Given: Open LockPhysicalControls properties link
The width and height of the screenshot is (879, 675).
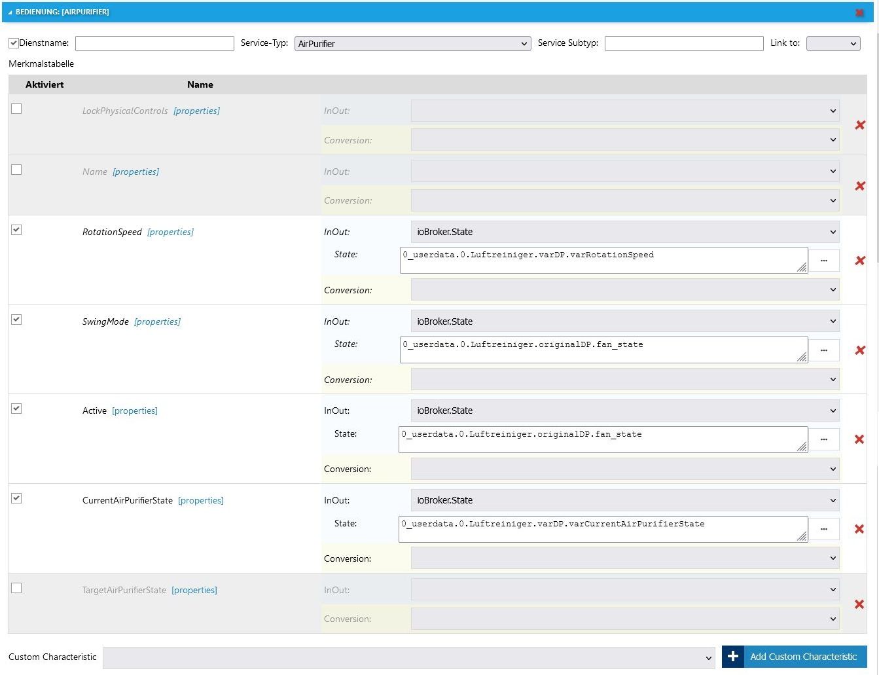Looking at the screenshot, I should click(x=196, y=111).
